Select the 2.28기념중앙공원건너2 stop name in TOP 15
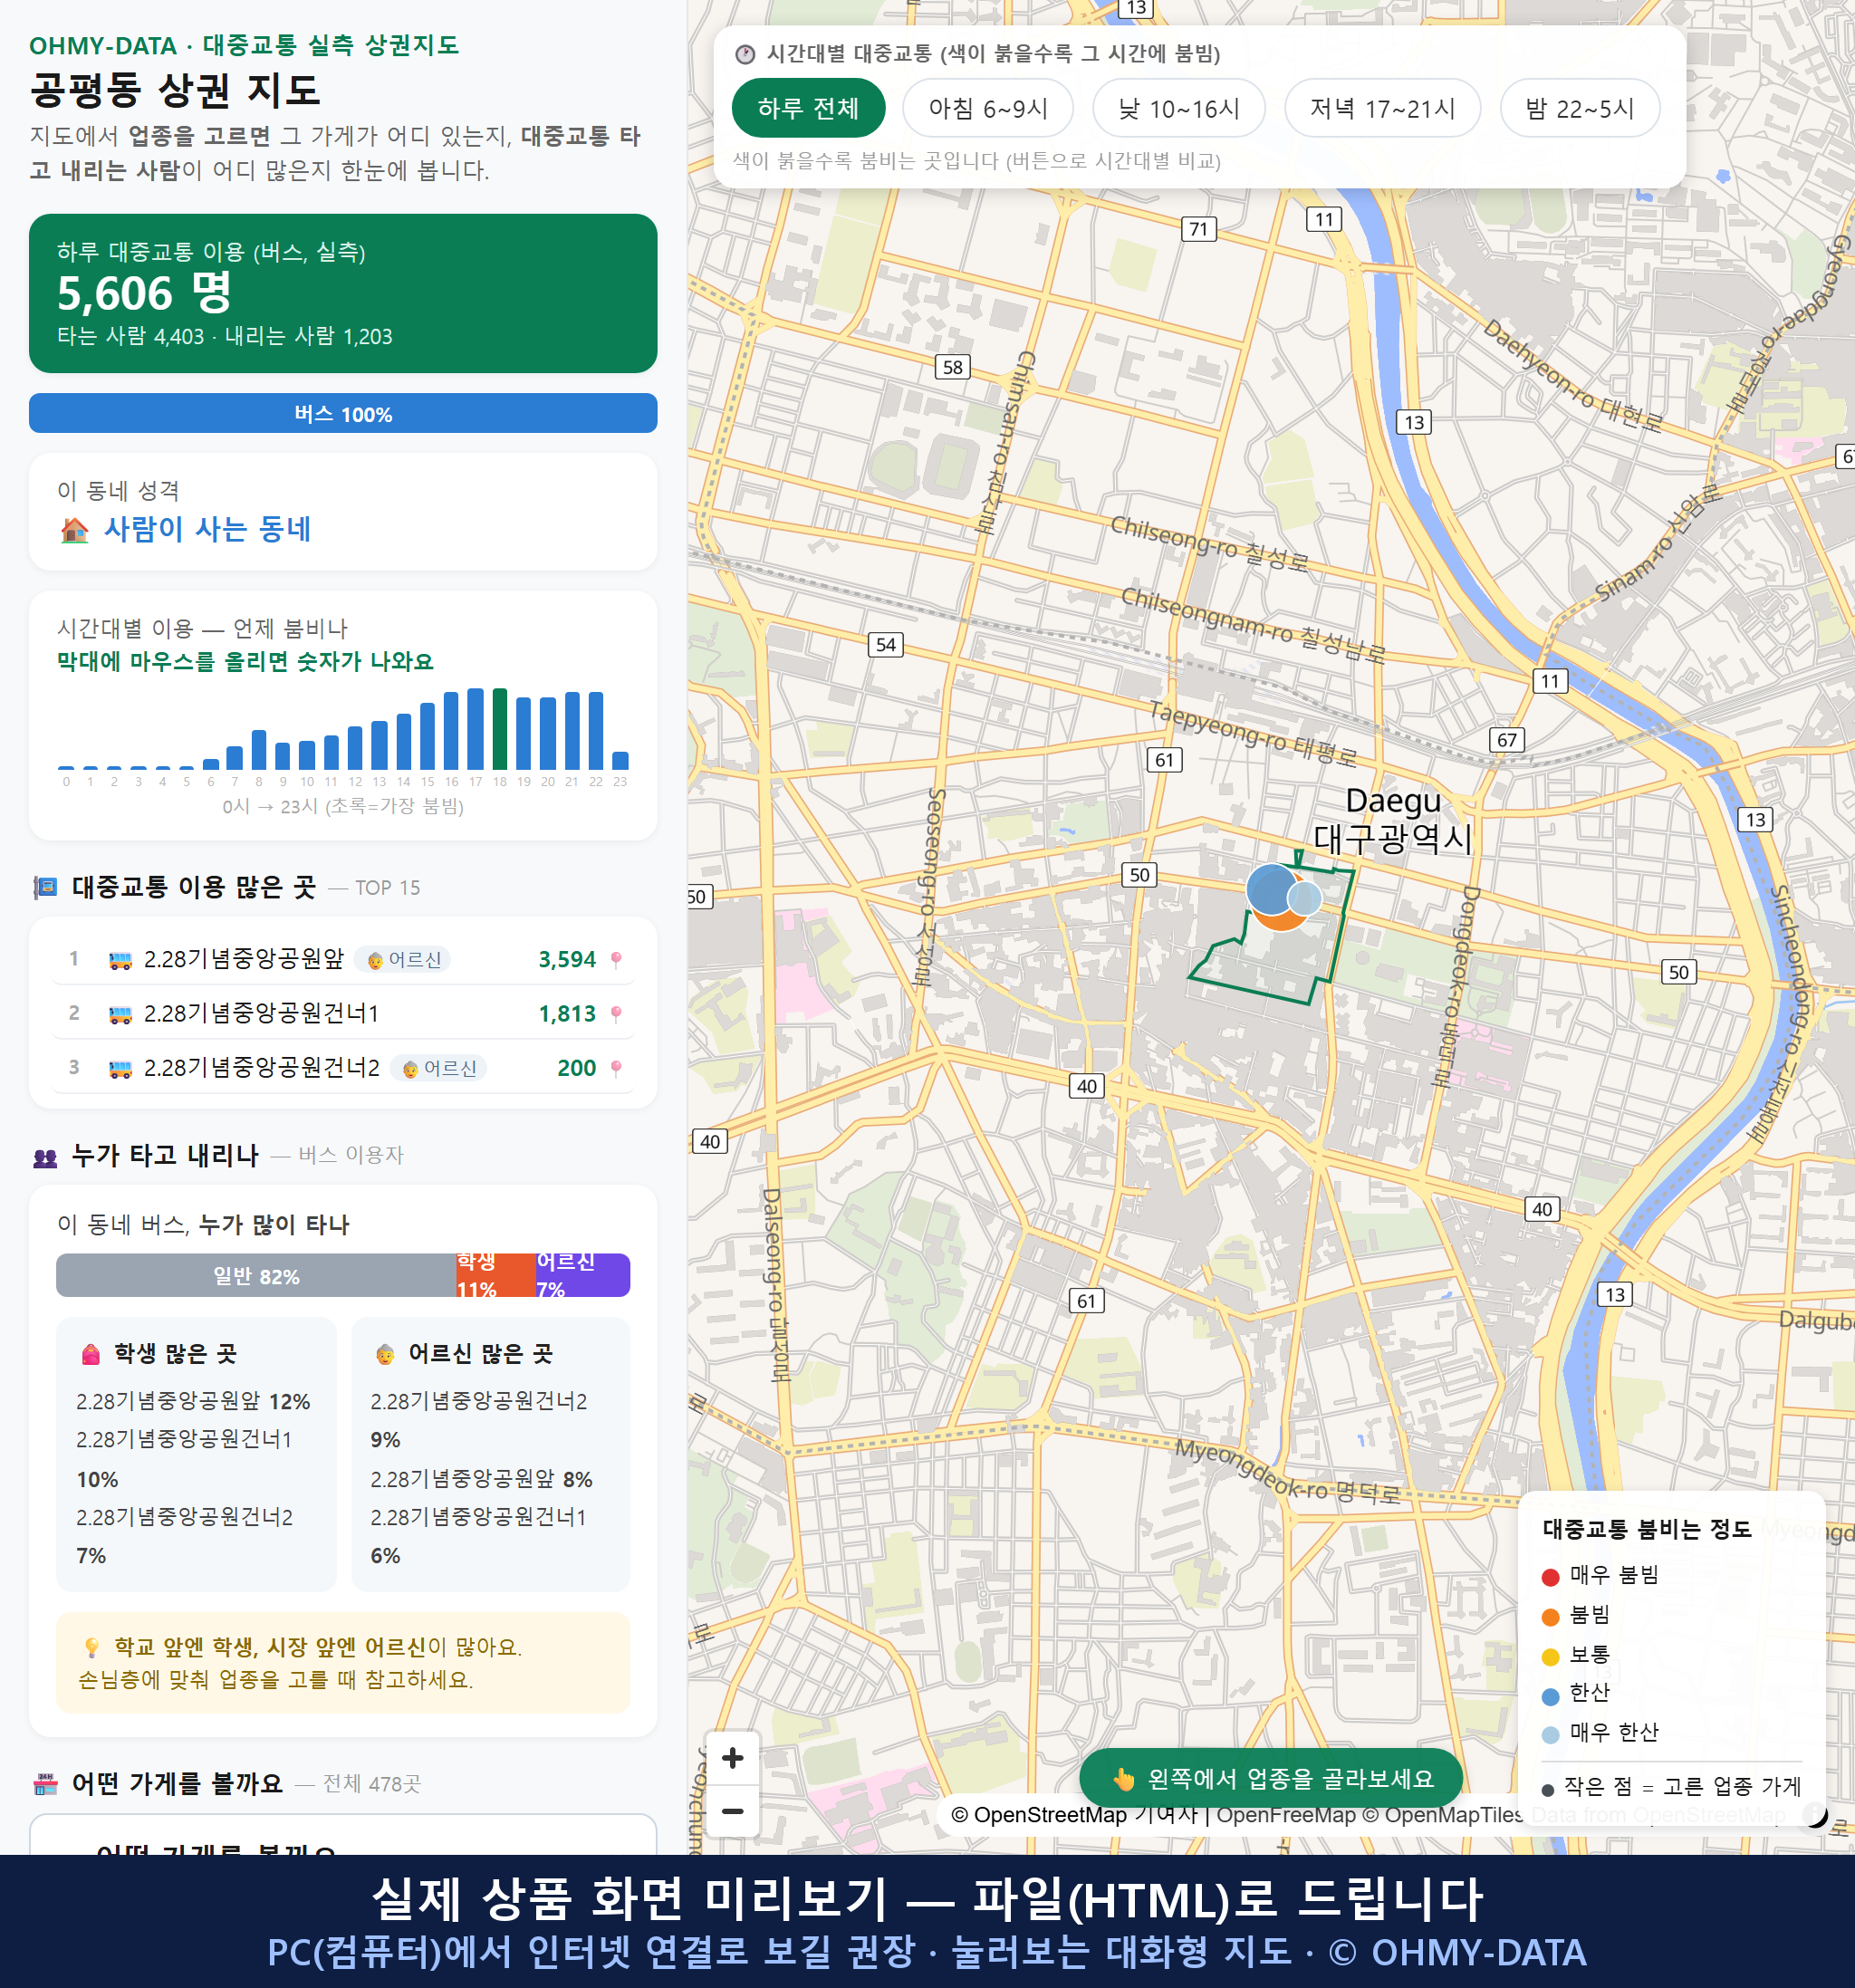 click(262, 1068)
